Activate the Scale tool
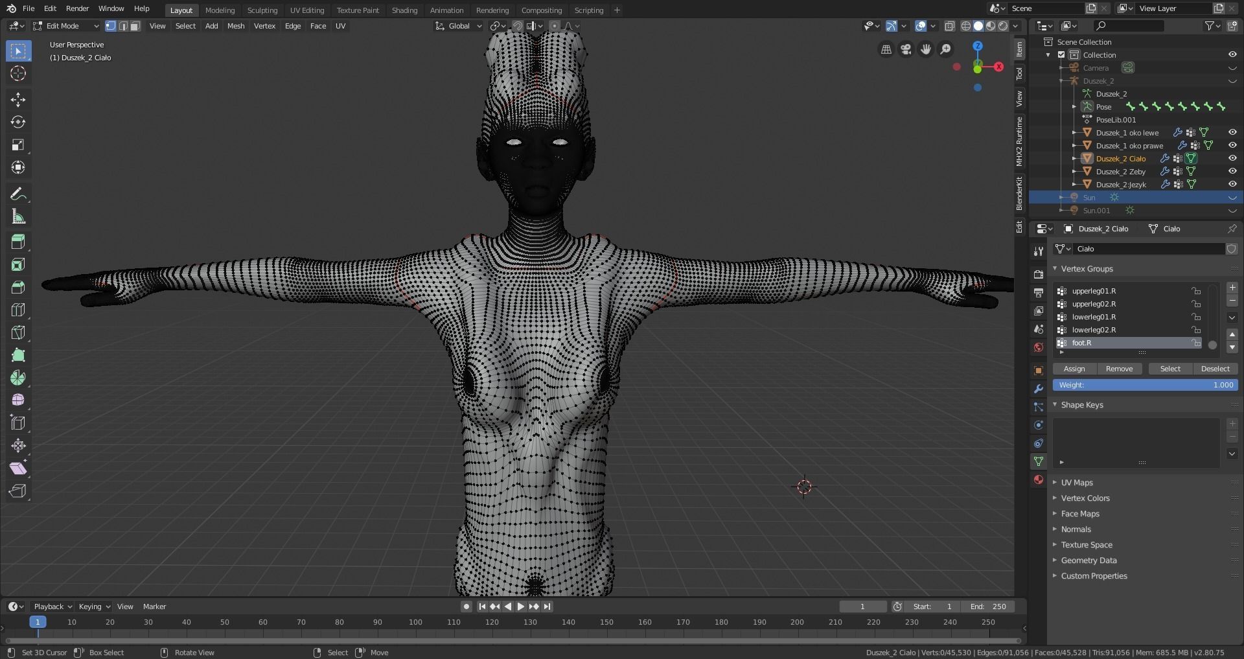1244x659 pixels. click(18, 145)
